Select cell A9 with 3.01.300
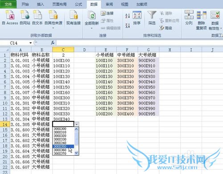Viewport: 223px width, 174px height. [21, 98]
